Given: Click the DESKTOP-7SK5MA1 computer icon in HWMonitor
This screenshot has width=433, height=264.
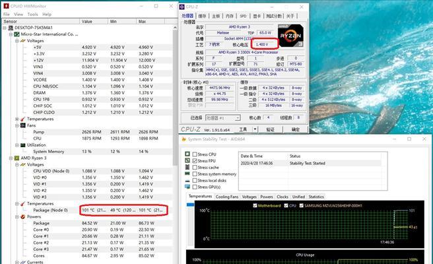Looking at the screenshot, I should [x=11, y=28].
